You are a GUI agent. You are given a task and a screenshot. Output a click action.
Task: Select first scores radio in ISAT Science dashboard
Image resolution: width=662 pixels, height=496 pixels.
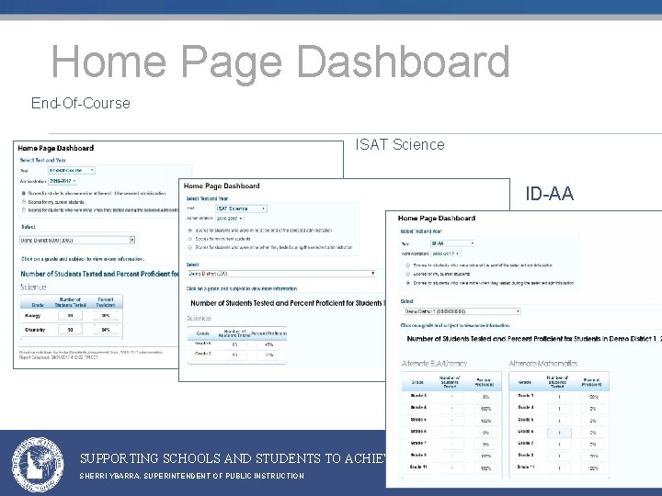[x=190, y=231]
